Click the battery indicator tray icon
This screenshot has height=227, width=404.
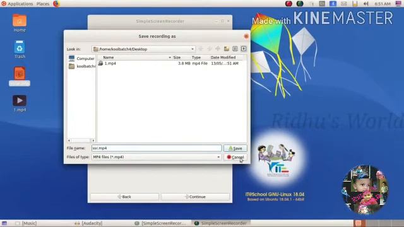pos(355,4)
